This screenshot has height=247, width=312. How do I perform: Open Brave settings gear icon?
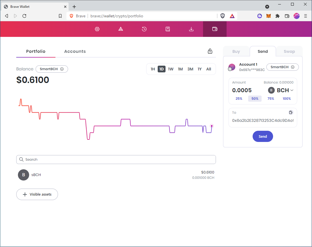(x=97, y=29)
